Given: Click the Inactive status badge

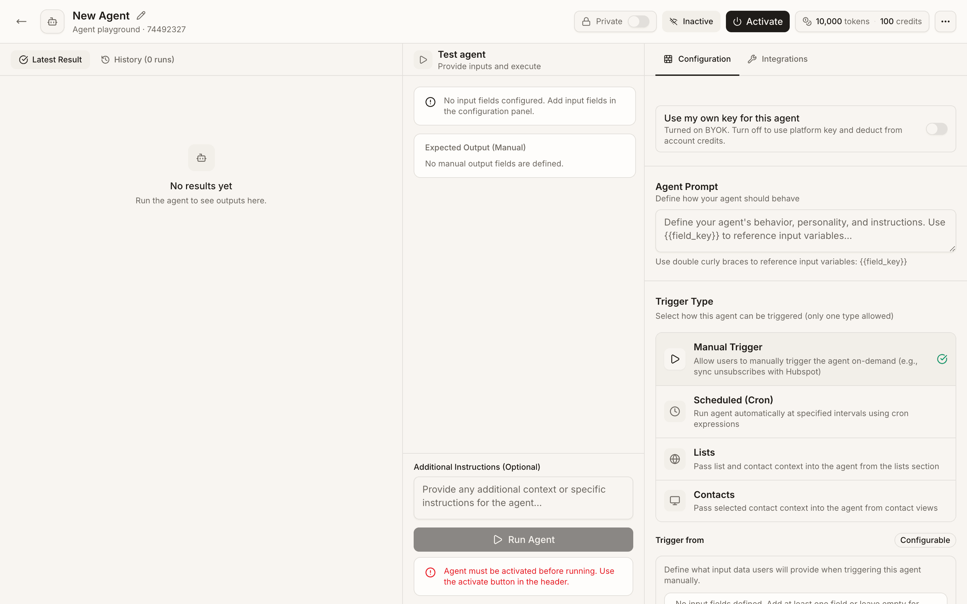Looking at the screenshot, I should pos(691,21).
